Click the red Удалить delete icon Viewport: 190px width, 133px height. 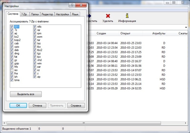(x=108, y=16)
